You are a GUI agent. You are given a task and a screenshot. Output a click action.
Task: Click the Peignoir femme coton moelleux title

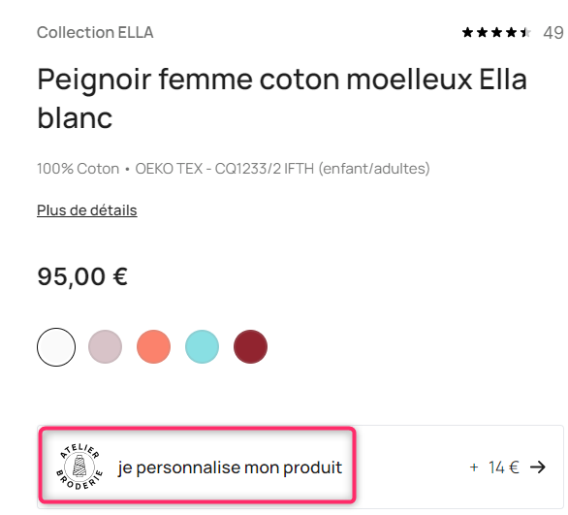click(282, 99)
